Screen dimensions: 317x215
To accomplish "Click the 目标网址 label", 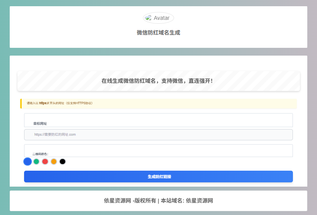I will (x=40, y=124).
